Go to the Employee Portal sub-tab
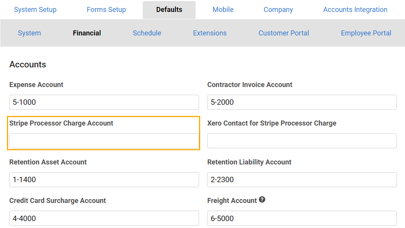The width and height of the screenshot is (405, 228). [366, 33]
